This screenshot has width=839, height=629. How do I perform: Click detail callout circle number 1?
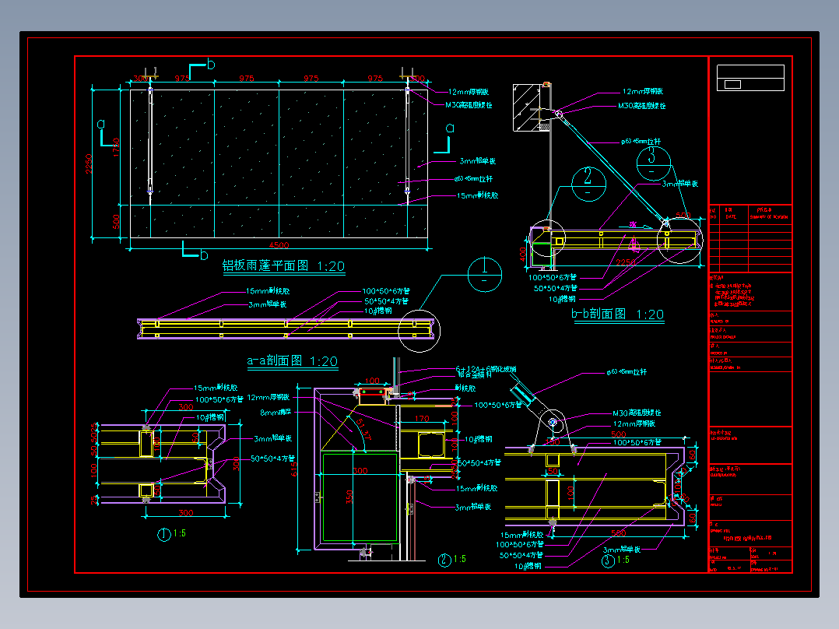(485, 275)
